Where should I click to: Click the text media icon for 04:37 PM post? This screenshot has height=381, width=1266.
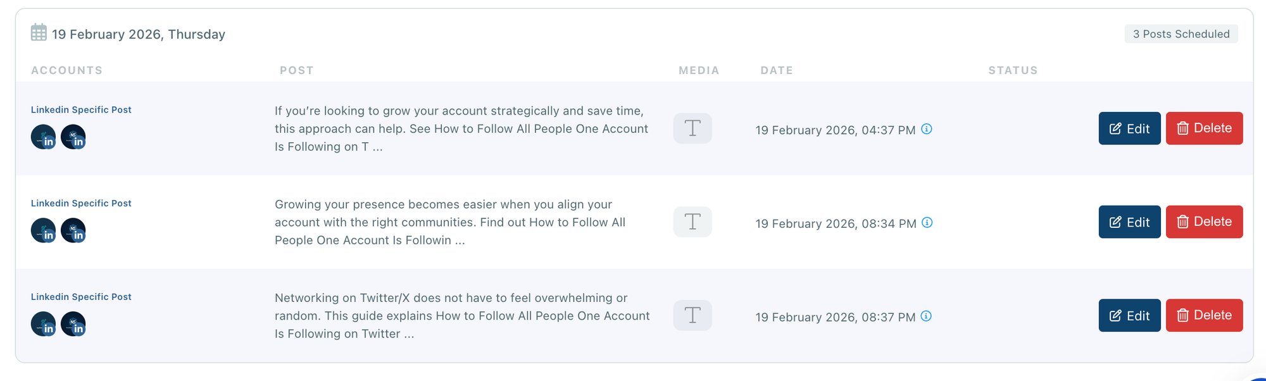[693, 128]
